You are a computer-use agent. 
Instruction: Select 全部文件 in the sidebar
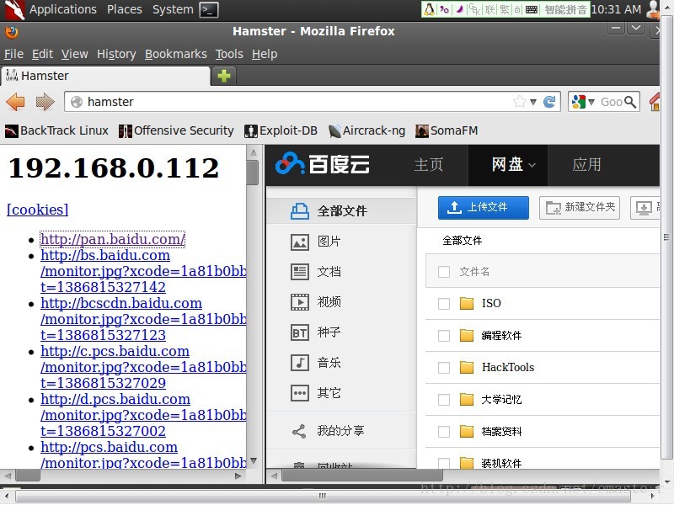coord(341,211)
